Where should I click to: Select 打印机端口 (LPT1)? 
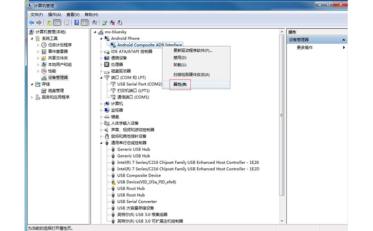click(x=133, y=90)
